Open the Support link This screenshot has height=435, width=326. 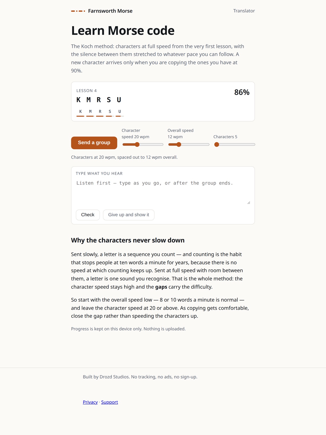109,402
